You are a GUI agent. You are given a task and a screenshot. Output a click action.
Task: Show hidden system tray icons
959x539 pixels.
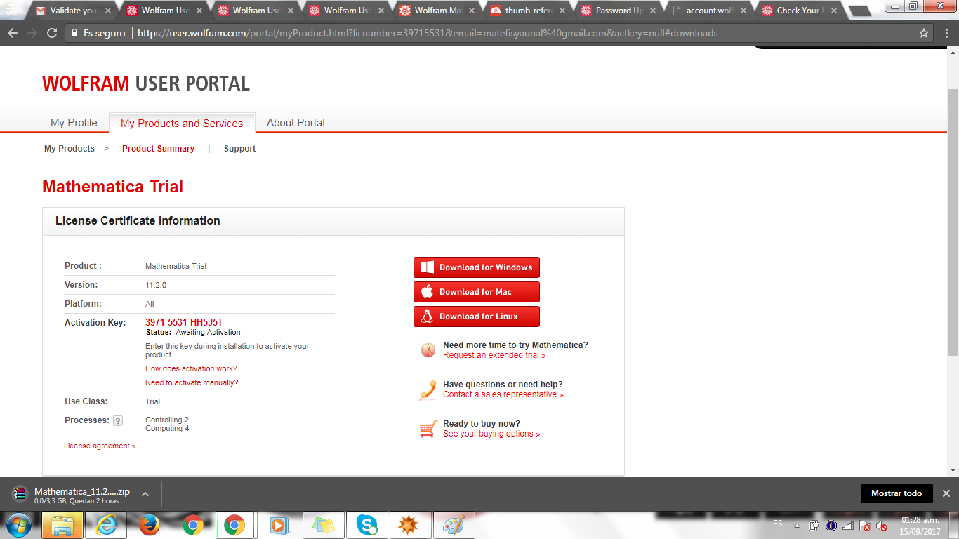pos(797,525)
